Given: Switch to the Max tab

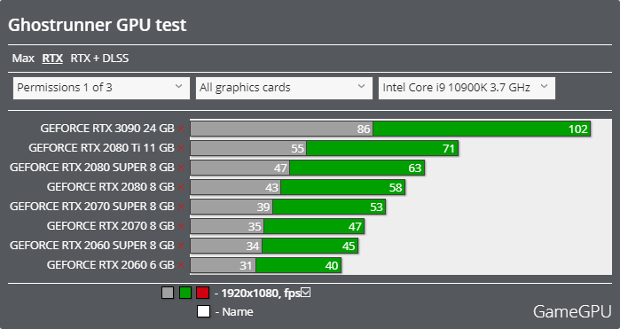Looking at the screenshot, I should click(x=23, y=59).
